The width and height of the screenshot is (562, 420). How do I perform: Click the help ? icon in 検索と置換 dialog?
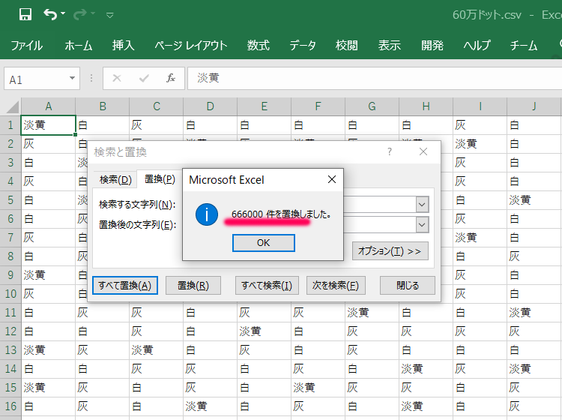tap(390, 151)
